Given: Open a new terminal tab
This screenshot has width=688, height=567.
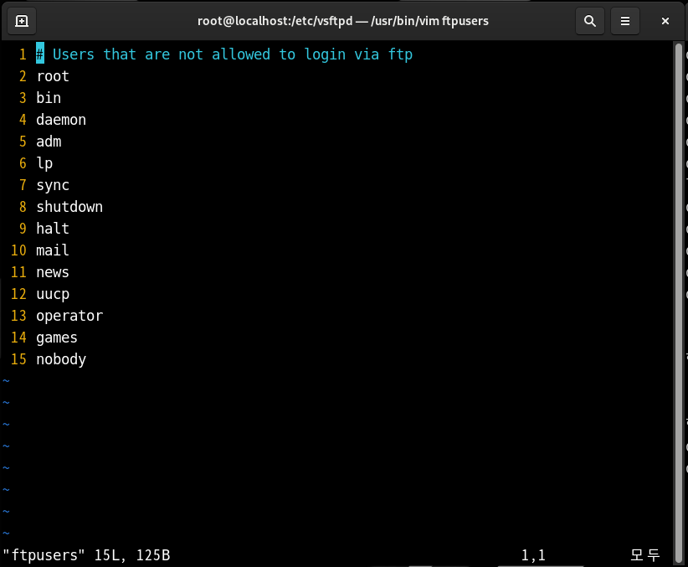Looking at the screenshot, I should click(22, 21).
